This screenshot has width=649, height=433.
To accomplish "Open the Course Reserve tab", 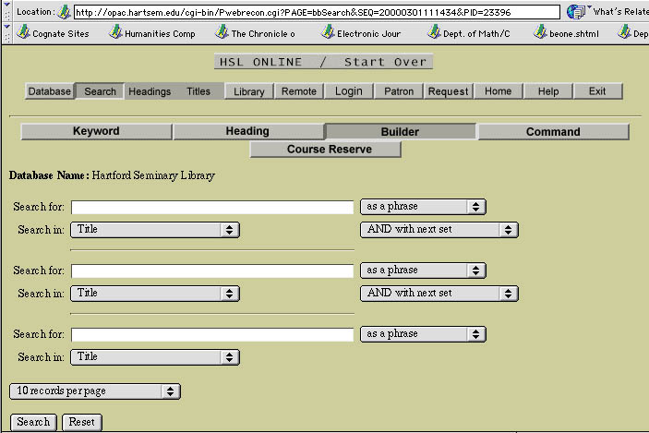I will point(326,149).
